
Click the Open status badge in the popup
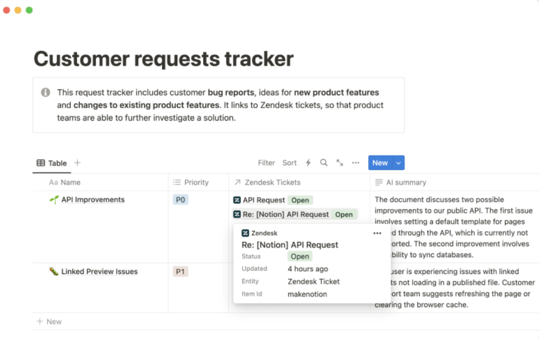coord(300,257)
